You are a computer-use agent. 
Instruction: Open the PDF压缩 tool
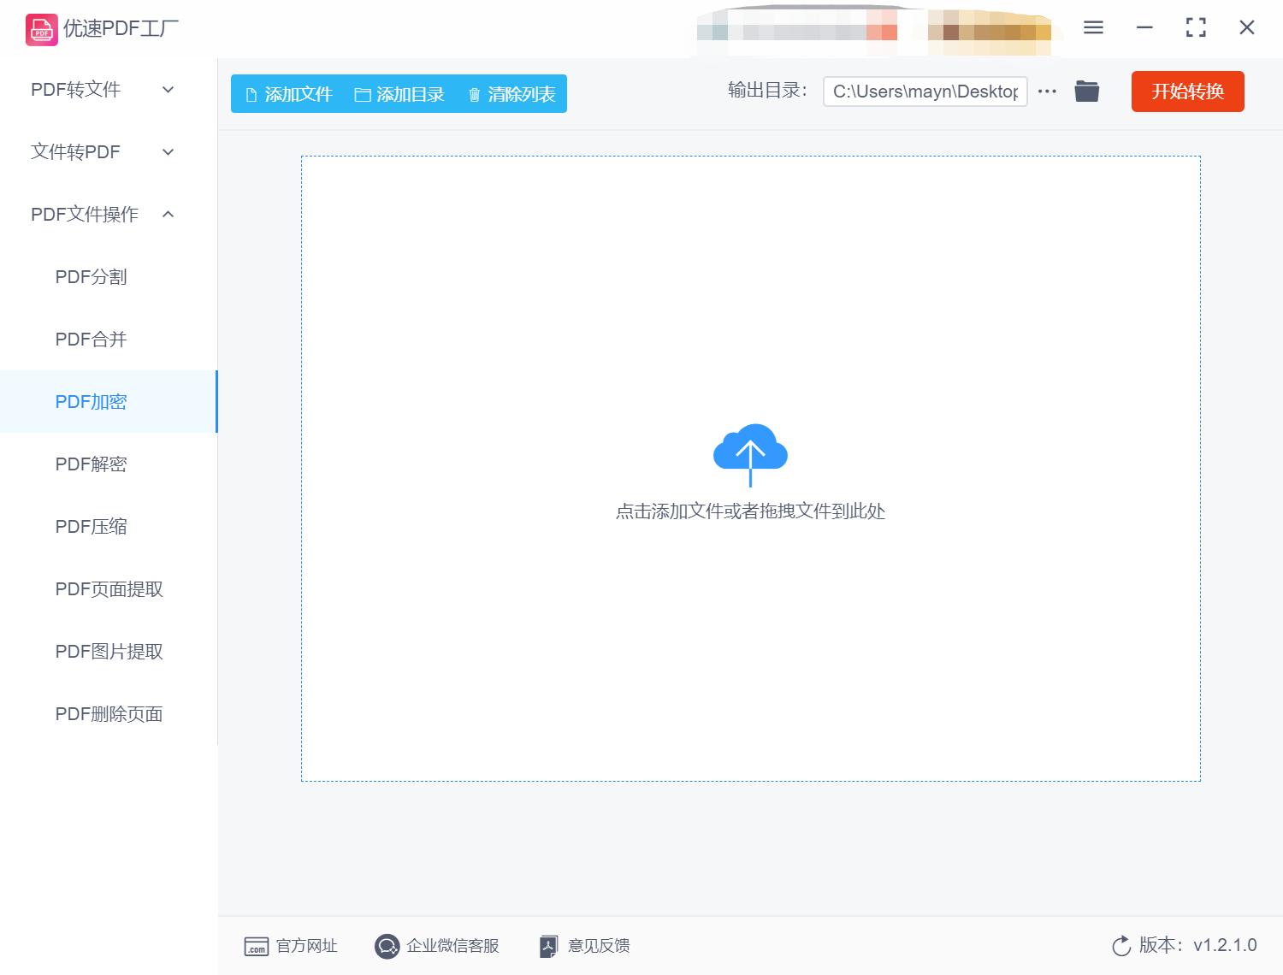90,526
